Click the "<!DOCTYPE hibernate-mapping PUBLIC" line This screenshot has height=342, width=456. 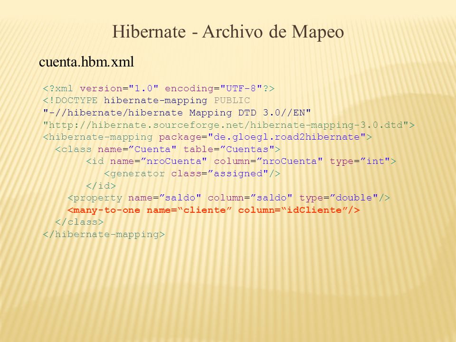coord(146,101)
